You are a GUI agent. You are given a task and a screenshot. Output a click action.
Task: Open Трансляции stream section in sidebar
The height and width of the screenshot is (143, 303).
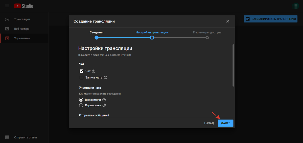pyautogui.click(x=7, y=19)
